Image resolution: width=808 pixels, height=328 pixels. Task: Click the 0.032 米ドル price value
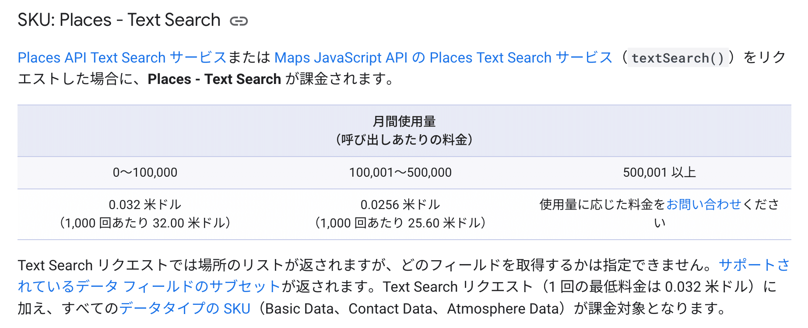(x=145, y=204)
